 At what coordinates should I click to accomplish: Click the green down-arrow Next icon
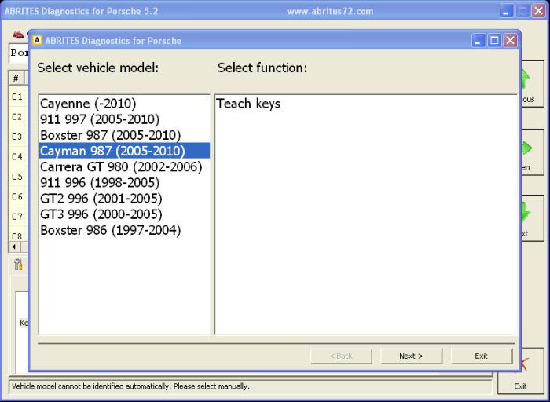525,214
